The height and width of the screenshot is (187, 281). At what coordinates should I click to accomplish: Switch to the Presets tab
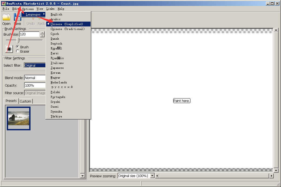coord(11,101)
